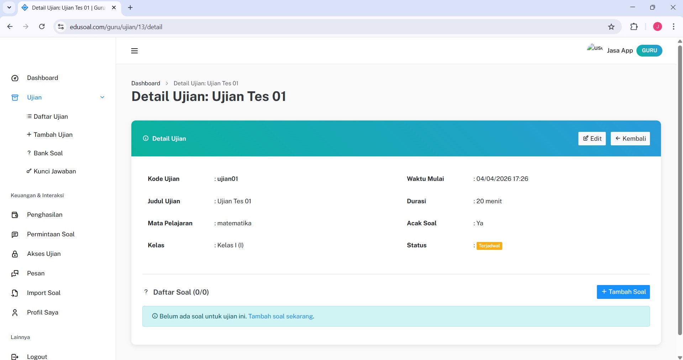Open Chrome's three-dot menu
This screenshot has width=683, height=360.
673,27
